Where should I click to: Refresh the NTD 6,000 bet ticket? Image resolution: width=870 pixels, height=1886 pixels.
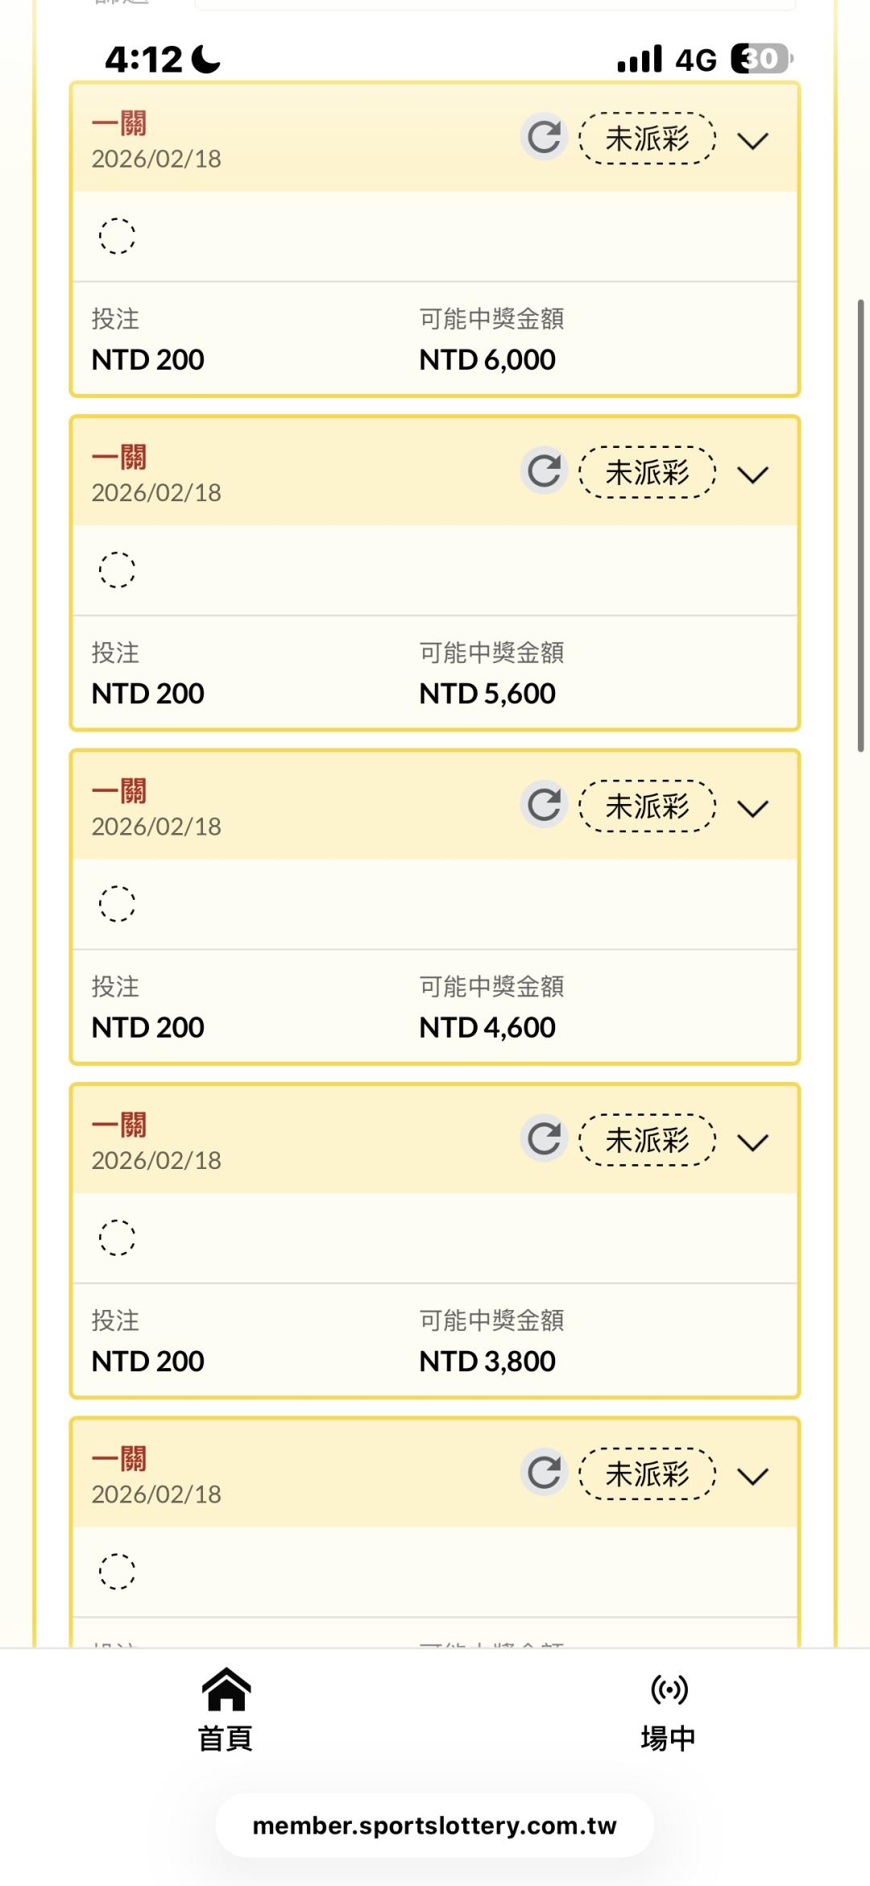click(x=545, y=137)
